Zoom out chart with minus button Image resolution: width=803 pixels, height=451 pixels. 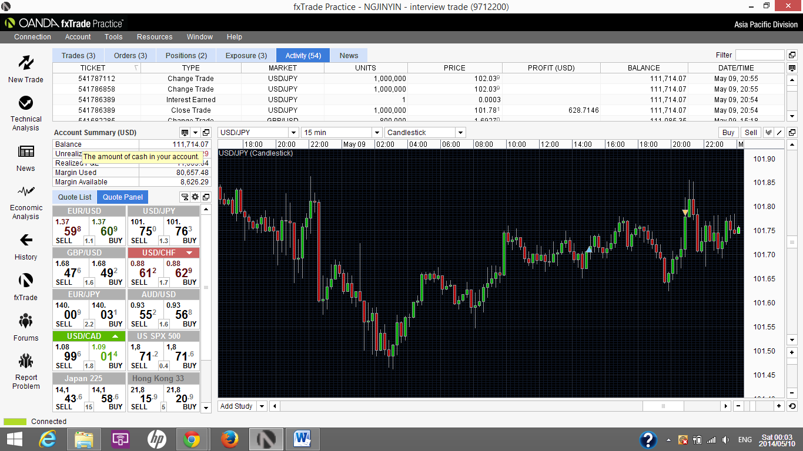pyautogui.click(x=738, y=406)
